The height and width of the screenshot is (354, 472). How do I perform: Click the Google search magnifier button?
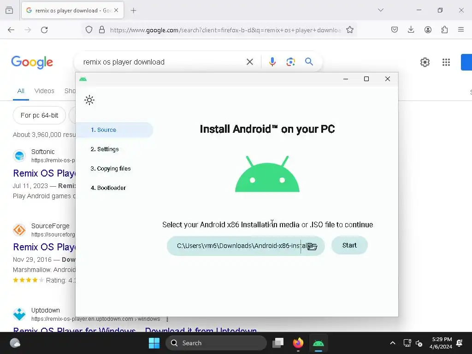tap(309, 62)
